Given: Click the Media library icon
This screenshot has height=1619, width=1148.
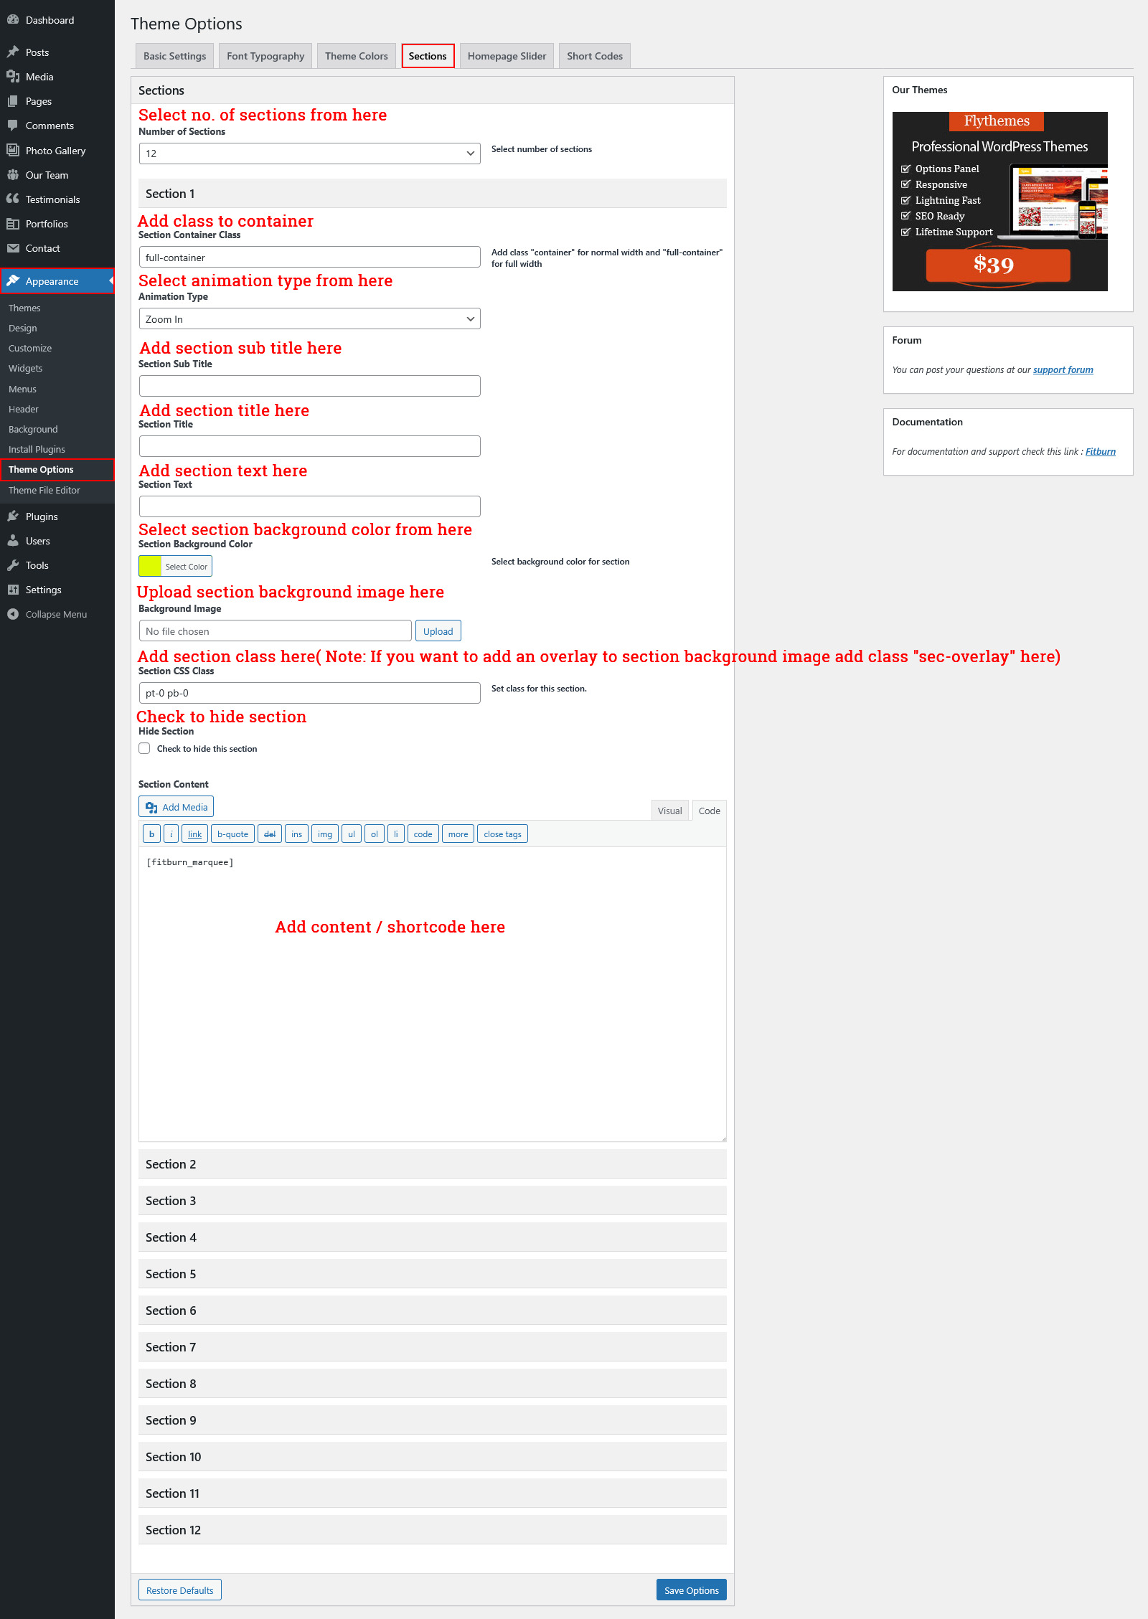Looking at the screenshot, I should click(x=13, y=77).
